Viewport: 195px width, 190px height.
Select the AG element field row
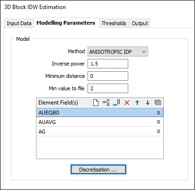[100, 132]
